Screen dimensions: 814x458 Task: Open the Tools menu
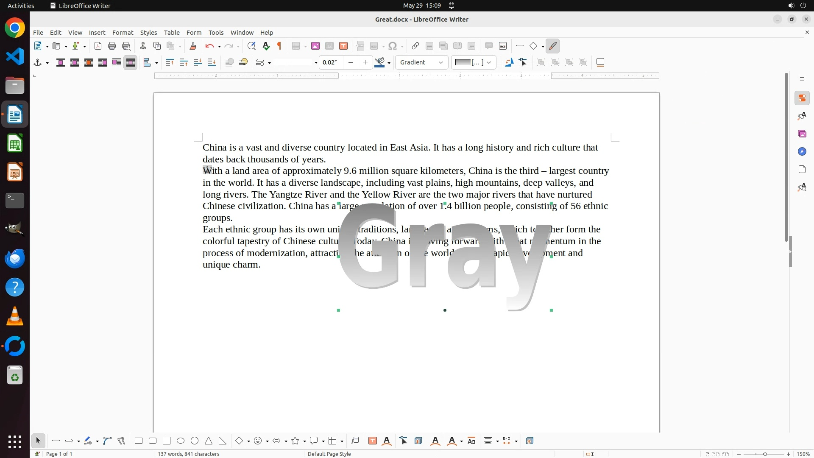pyautogui.click(x=216, y=33)
